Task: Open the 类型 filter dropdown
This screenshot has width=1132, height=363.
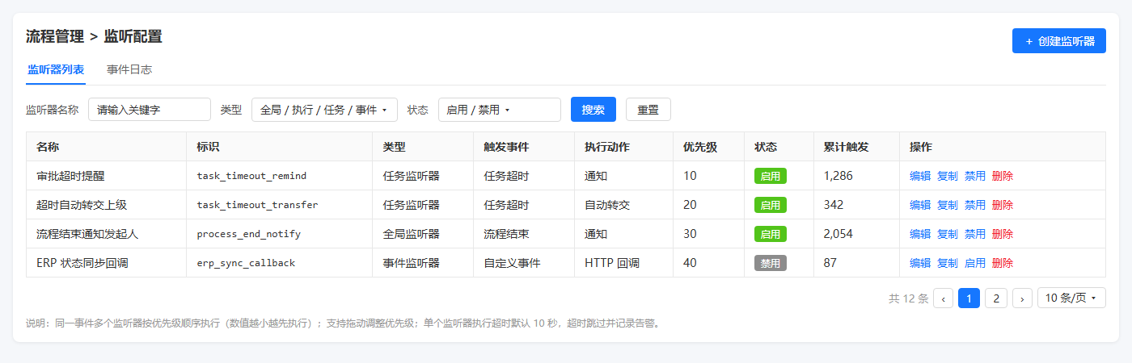Action: point(324,110)
